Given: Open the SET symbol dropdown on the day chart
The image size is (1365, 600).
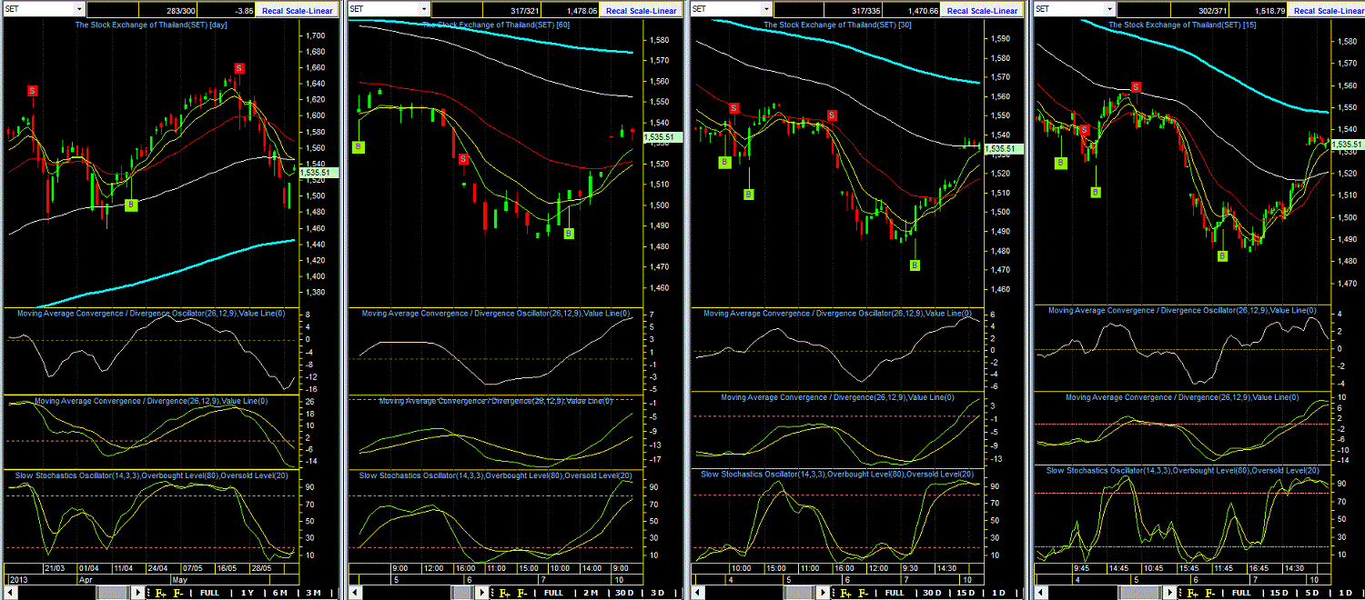Looking at the screenshot, I should pos(79,10).
